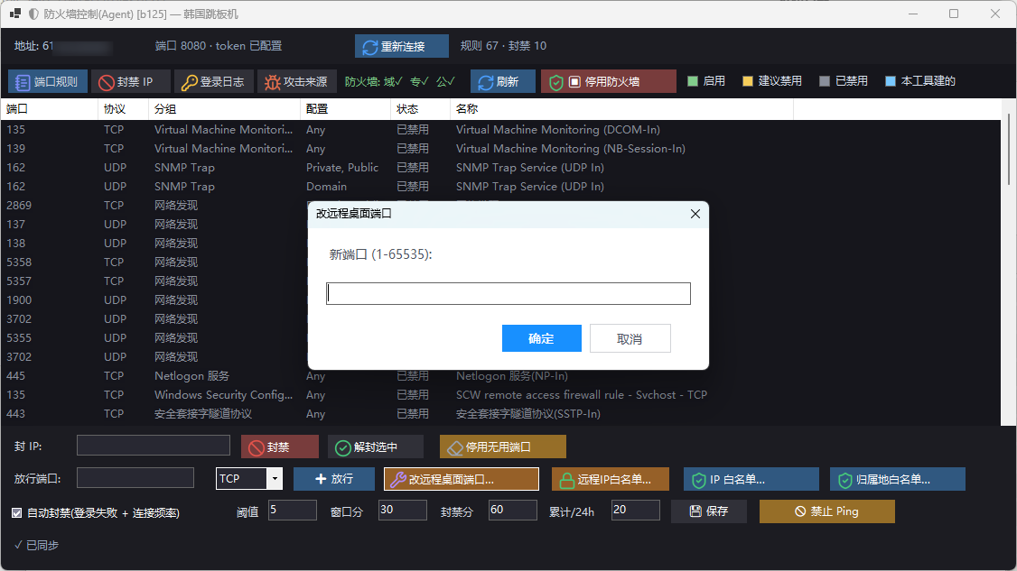Click the 封 IP address input field

click(153, 446)
